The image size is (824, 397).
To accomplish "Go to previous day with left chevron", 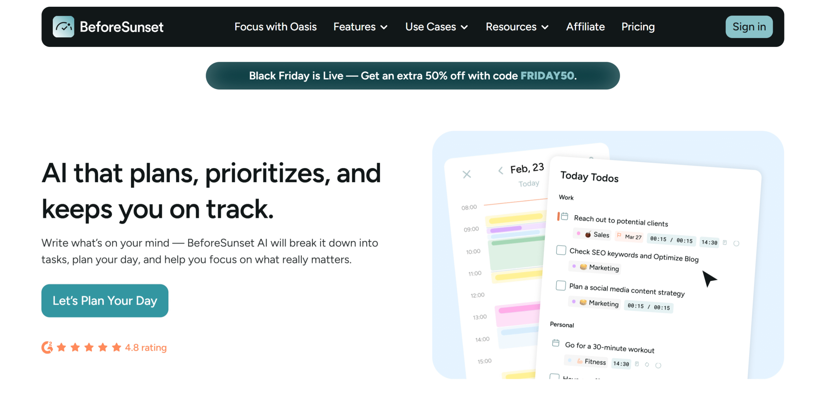I will [500, 171].
